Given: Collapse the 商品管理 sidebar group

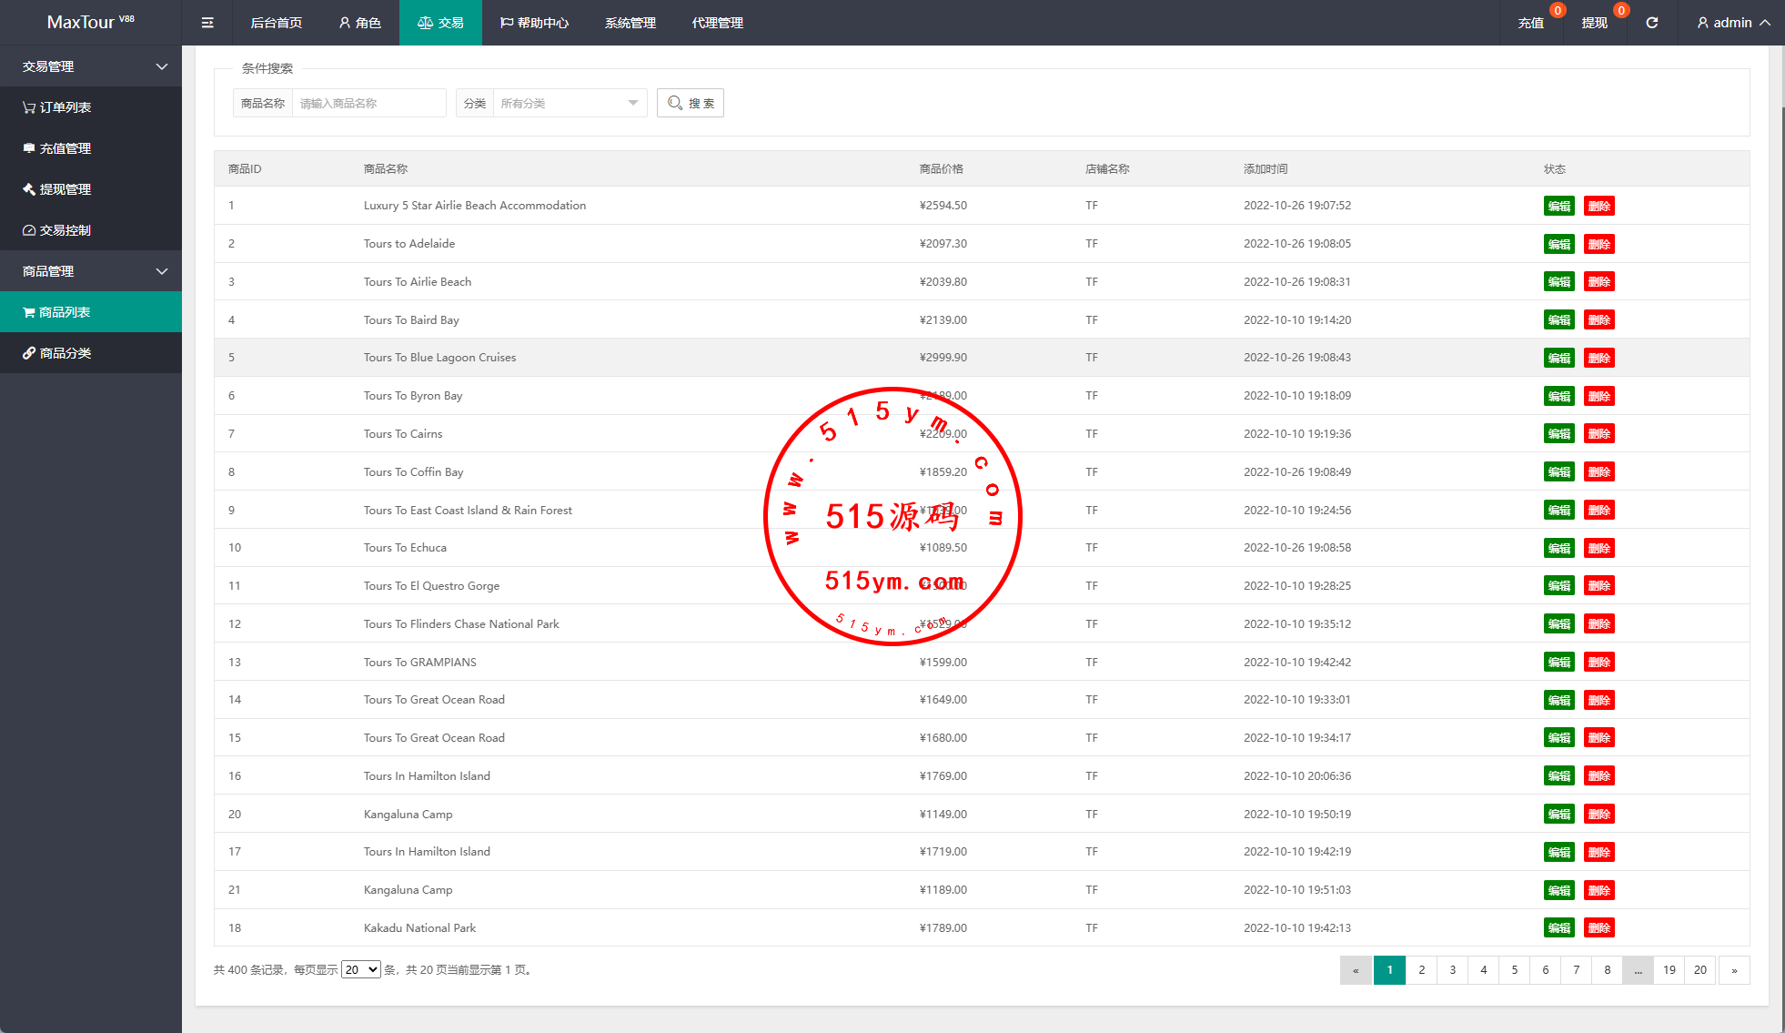Looking at the screenshot, I should tap(91, 271).
